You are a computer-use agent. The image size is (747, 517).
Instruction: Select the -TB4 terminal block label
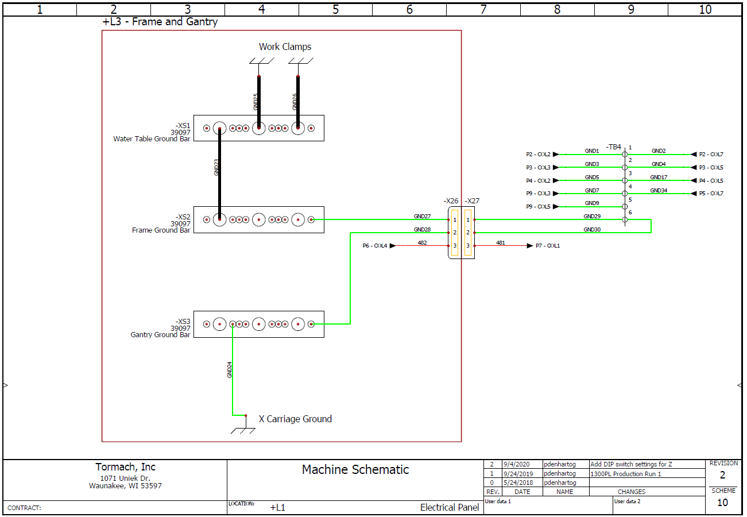tap(613, 147)
